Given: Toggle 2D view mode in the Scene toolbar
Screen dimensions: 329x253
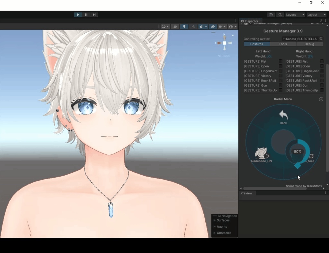Looking at the screenshot, I should 175,26.
